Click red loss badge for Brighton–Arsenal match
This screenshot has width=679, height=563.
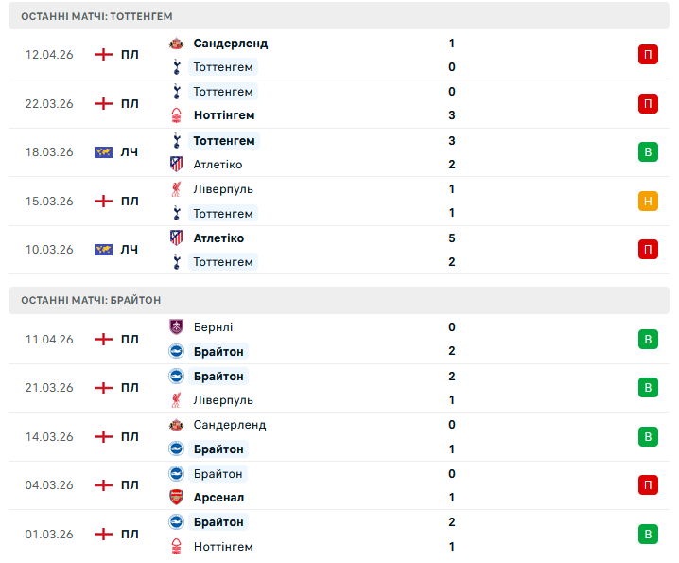coord(648,485)
